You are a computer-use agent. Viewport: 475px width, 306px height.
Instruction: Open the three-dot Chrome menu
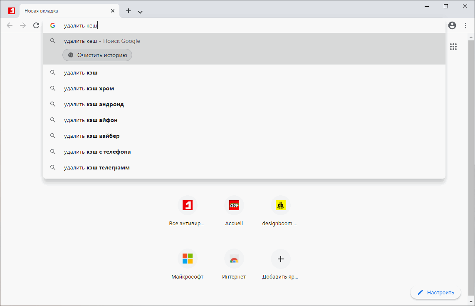pyautogui.click(x=465, y=25)
